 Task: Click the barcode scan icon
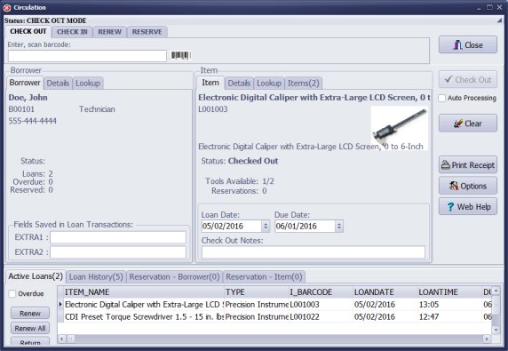pos(180,55)
